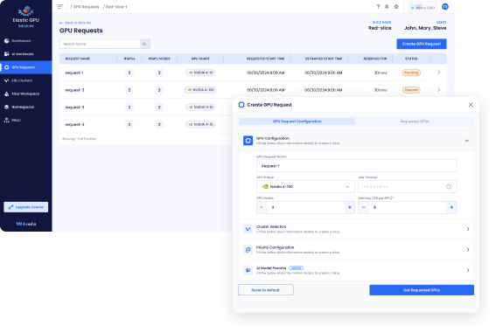
Task: Click the Optional badge beside AI Model Params
Action: (296, 268)
